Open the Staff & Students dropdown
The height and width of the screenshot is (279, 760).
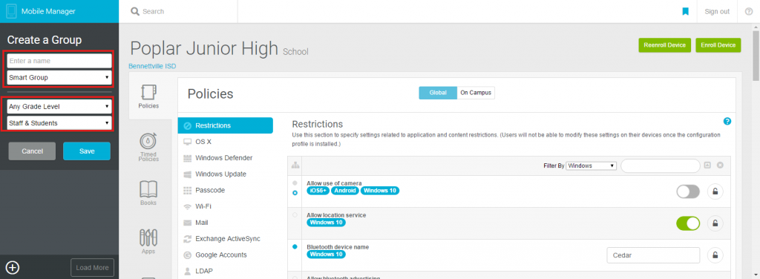59,123
